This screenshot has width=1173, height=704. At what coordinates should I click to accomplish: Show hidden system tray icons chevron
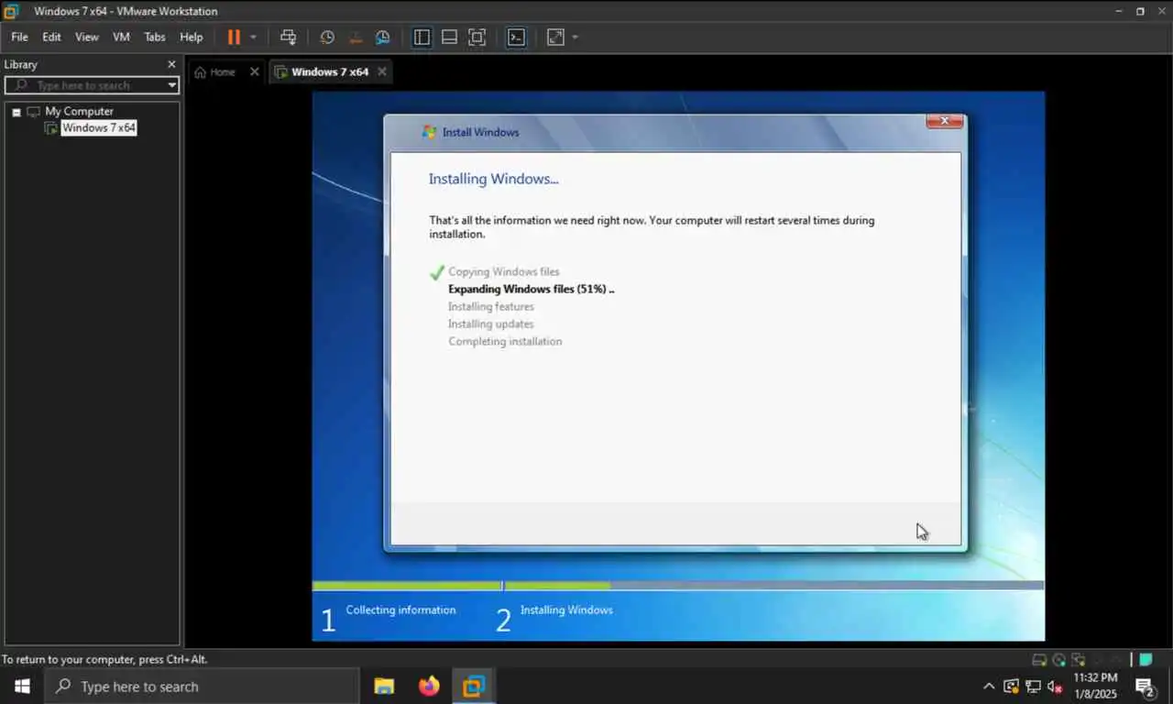(989, 686)
